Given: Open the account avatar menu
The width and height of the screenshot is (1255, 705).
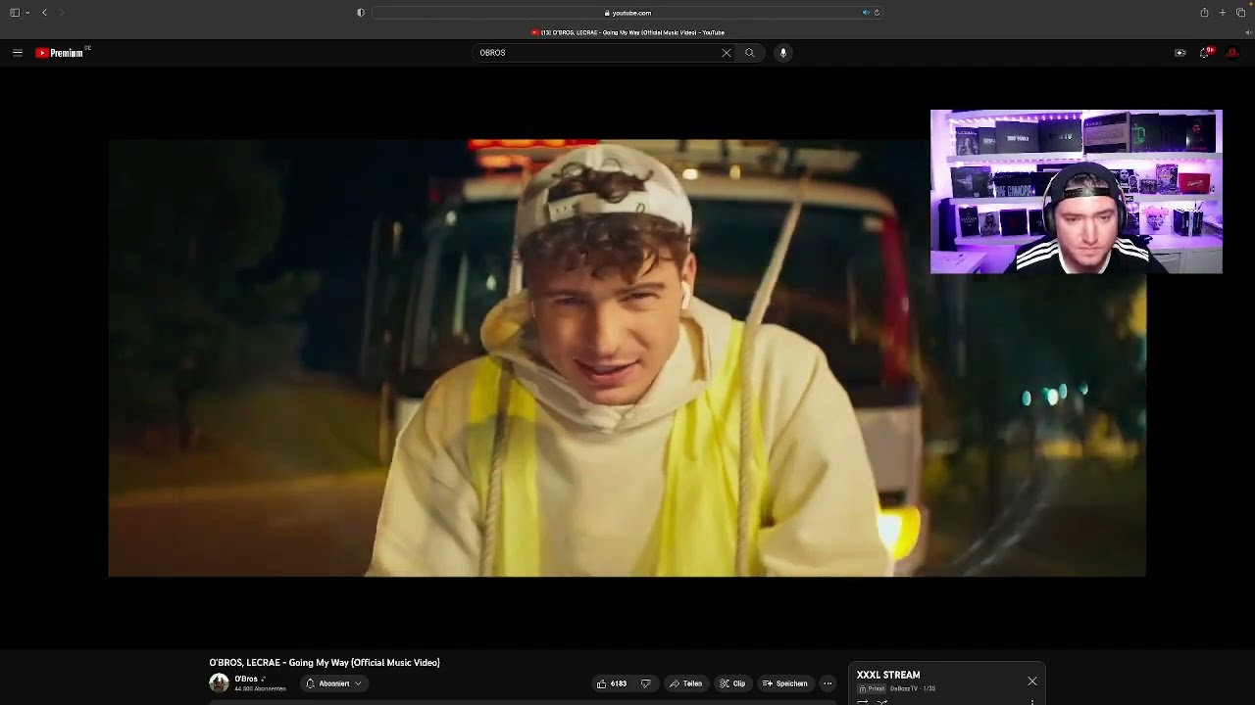Looking at the screenshot, I should 1232,53.
